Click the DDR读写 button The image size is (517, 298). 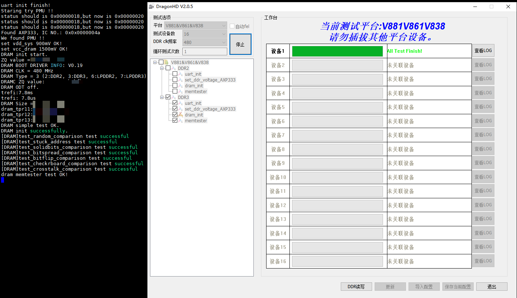[356, 286]
